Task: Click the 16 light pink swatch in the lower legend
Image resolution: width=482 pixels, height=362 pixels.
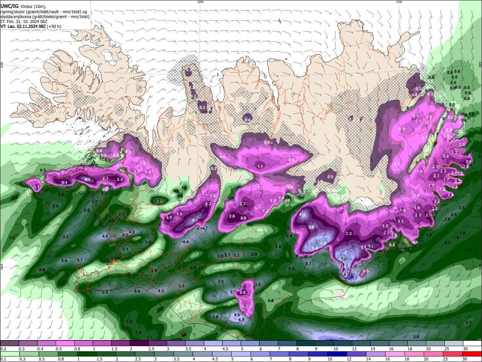Action: coord(395,354)
